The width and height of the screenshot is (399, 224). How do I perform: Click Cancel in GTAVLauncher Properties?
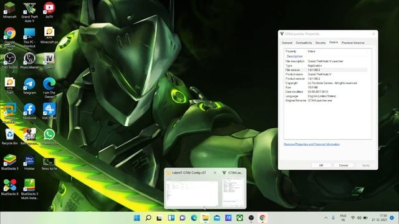tap(344, 166)
